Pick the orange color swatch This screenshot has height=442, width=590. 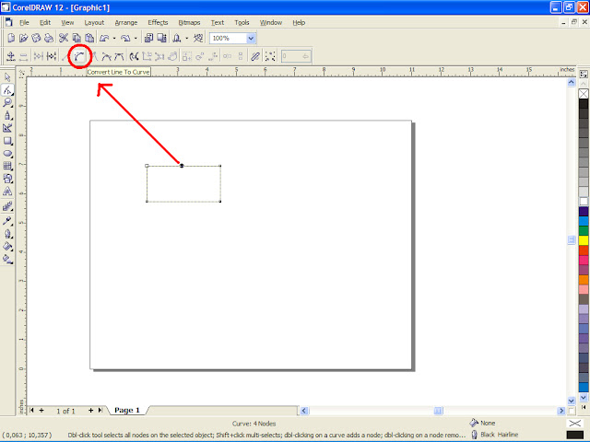pyautogui.click(x=584, y=280)
